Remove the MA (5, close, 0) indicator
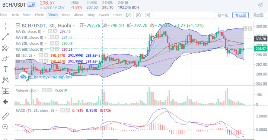This screenshot has width=268, height=140. point(55,31)
